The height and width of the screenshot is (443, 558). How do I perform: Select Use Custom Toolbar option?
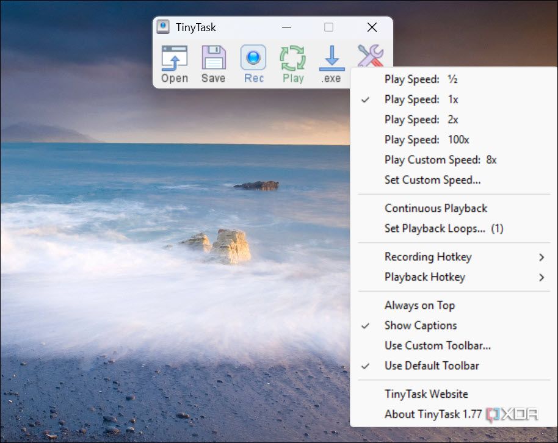click(x=437, y=346)
